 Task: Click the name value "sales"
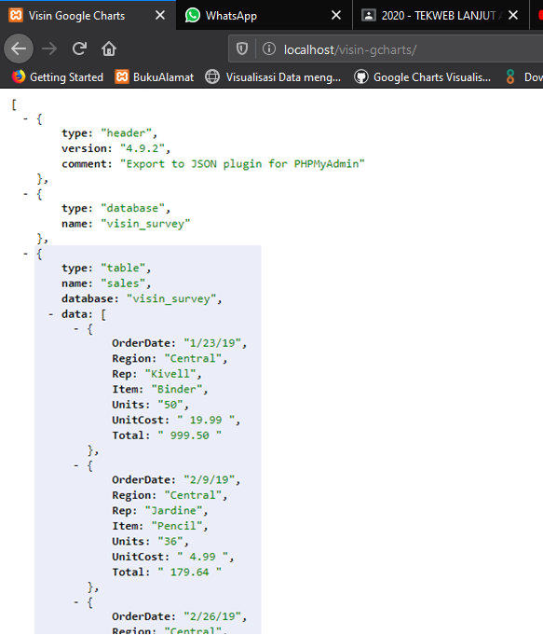tap(123, 283)
